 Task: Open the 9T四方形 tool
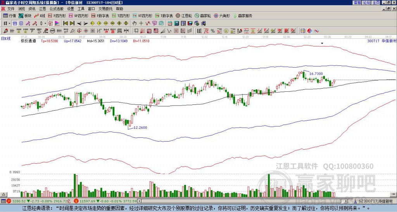pyautogui.click(x=143, y=15)
